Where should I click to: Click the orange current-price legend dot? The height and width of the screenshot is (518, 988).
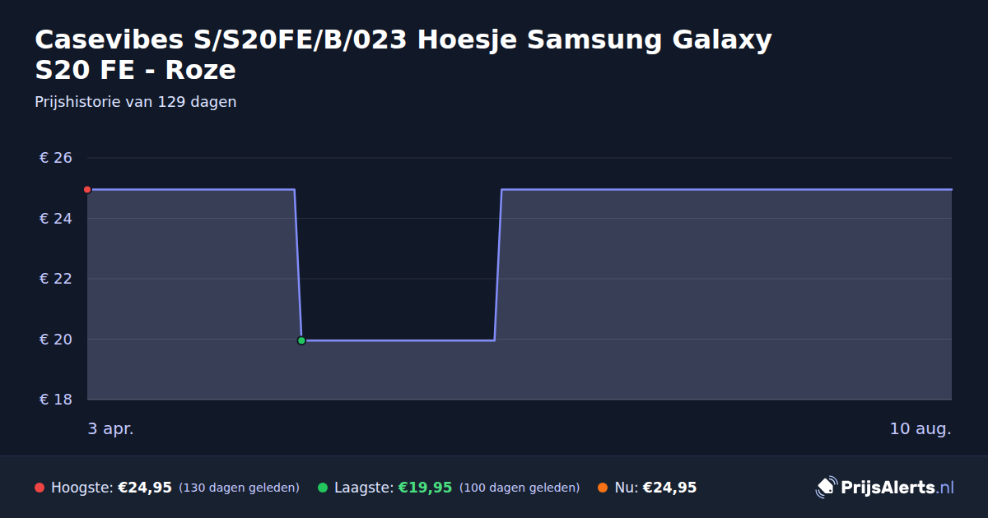[x=603, y=488]
